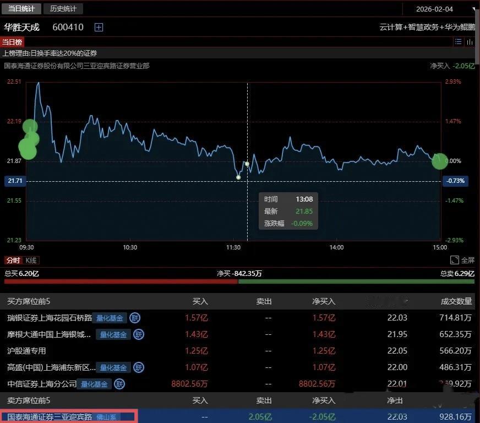
Task: Click the 佛山系 tag on 国泰海通证券 row
Action: pos(107,417)
